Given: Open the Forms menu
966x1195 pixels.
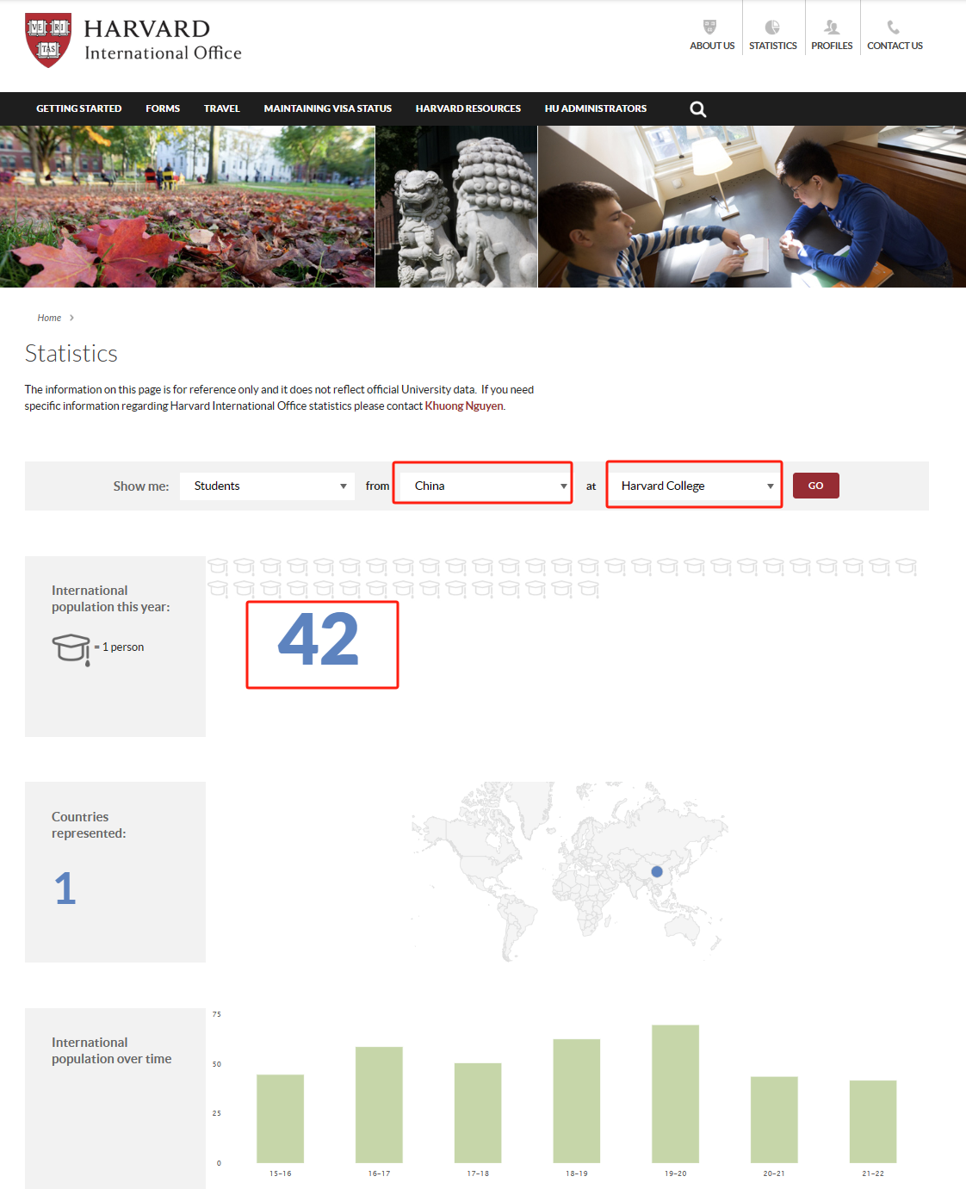Looking at the screenshot, I should (163, 108).
